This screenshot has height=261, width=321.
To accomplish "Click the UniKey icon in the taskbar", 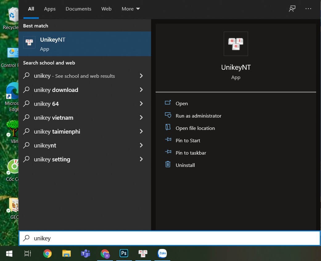I will [143, 253].
